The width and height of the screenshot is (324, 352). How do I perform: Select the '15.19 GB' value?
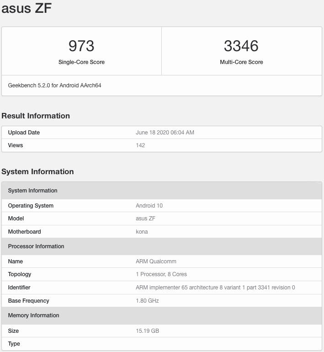coord(148,331)
